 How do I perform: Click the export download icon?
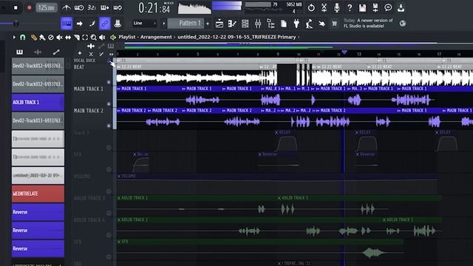click(x=401, y=7)
